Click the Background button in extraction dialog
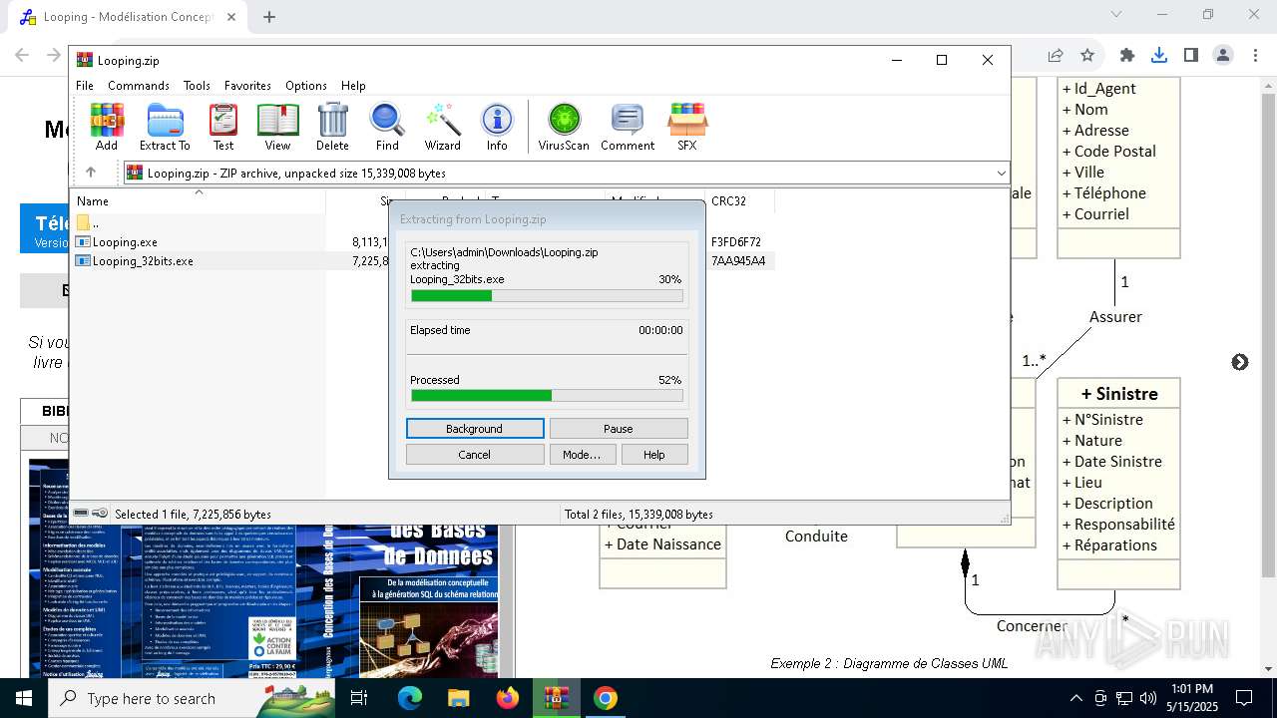 pyautogui.click(x=475, y=429)
